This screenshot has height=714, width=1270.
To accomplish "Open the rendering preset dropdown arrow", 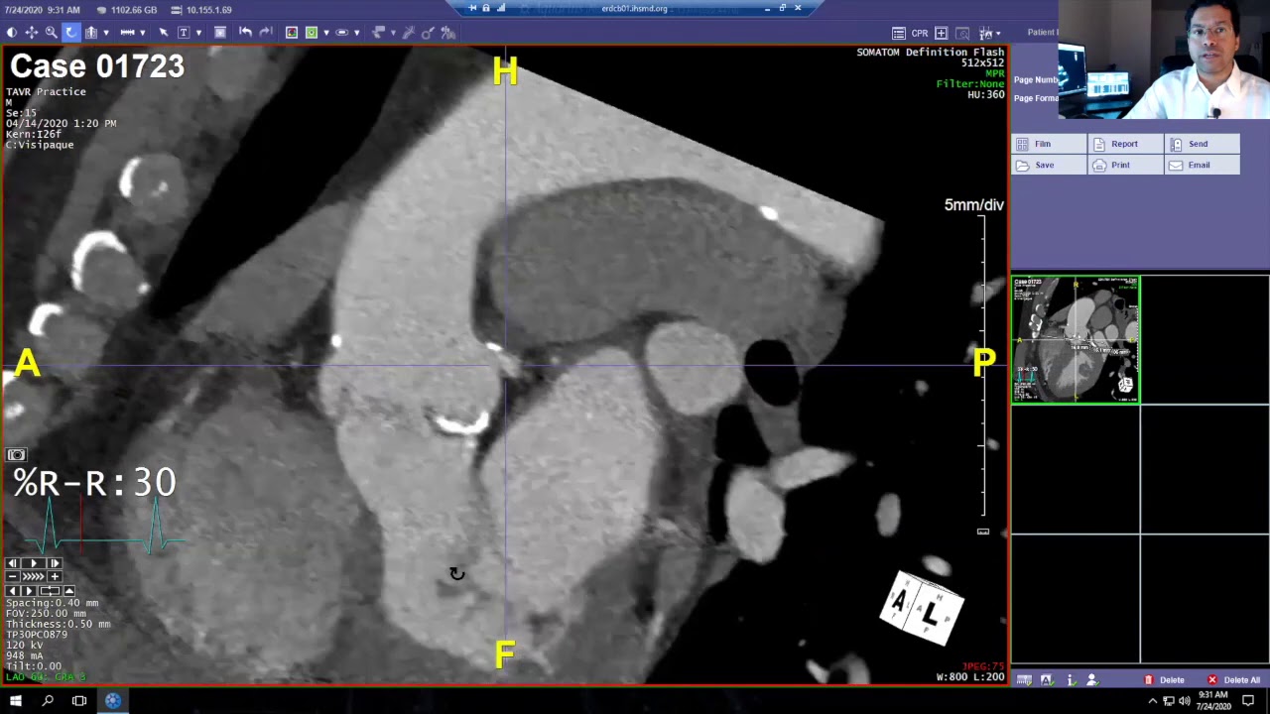I will click(326, 33).
